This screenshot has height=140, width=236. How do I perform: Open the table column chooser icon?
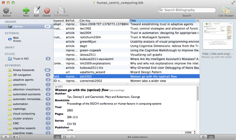coord(198,21)
